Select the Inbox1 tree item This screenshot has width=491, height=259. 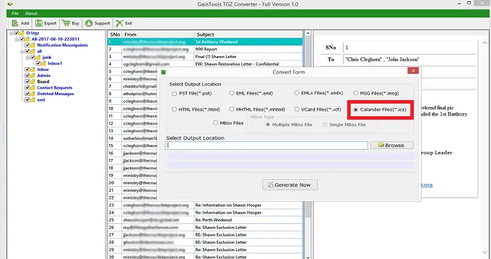point(55,64)
